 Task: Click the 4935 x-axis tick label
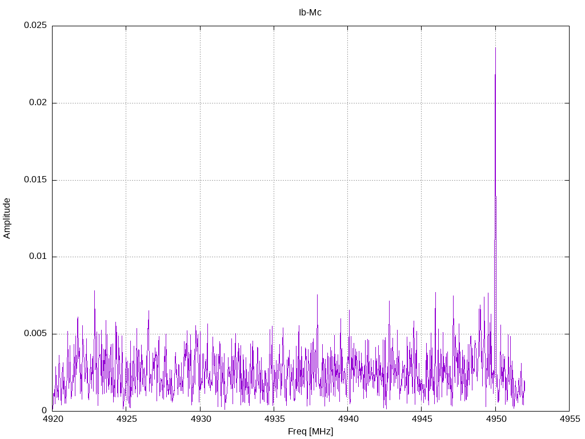click(x=274, y=419)
